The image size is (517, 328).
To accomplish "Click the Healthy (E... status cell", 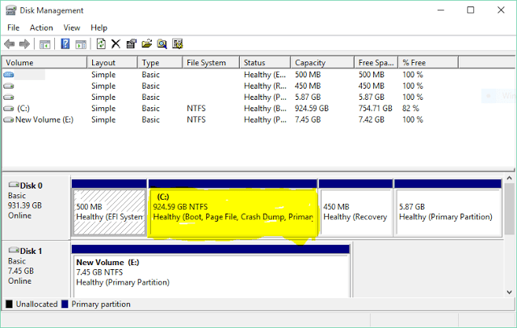I will click(265, 75).
